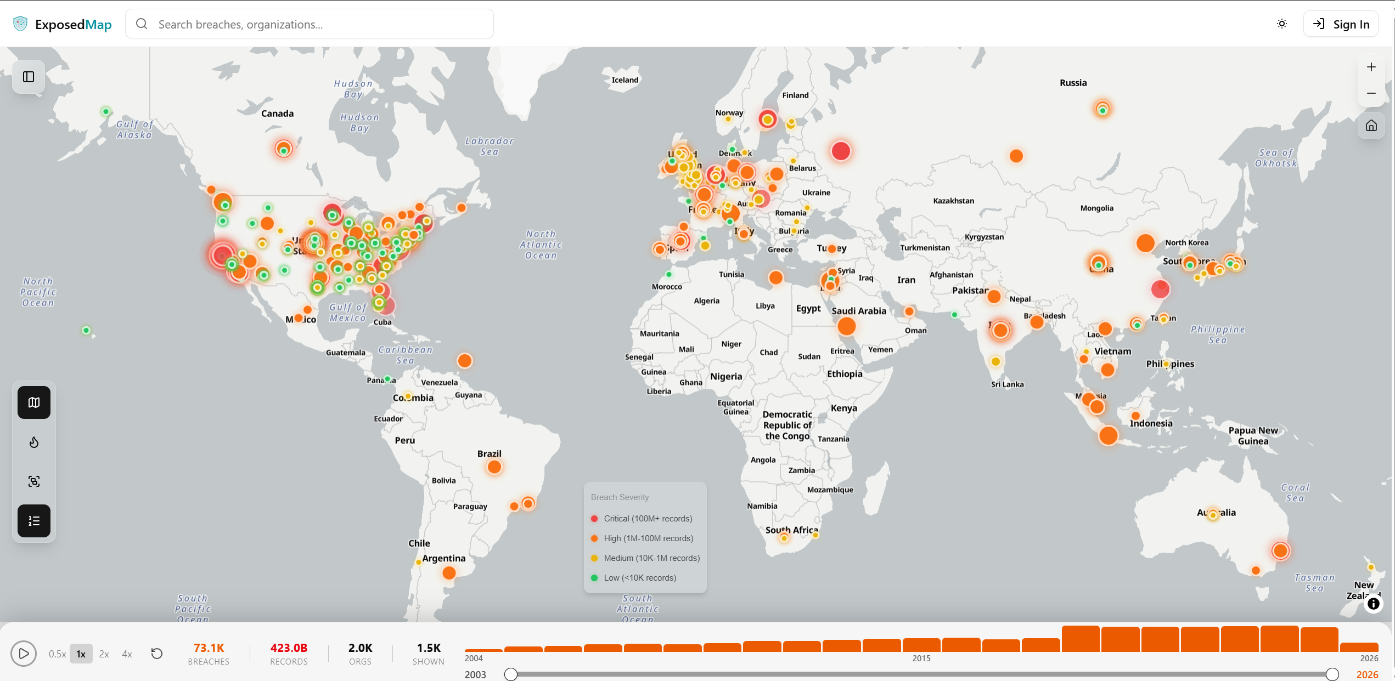Activate the cluster view icon
Viewport: 1395px width, 681px height.
point(33,481)
